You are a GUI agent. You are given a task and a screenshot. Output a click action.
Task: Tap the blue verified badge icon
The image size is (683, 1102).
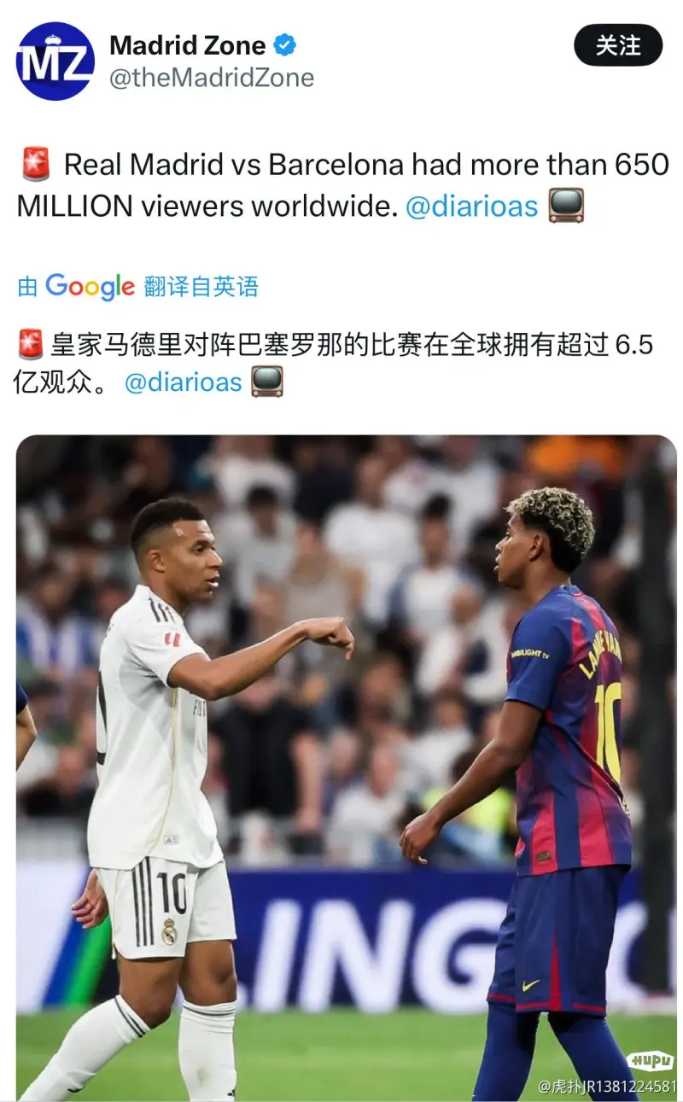click(x=284, y=44)
